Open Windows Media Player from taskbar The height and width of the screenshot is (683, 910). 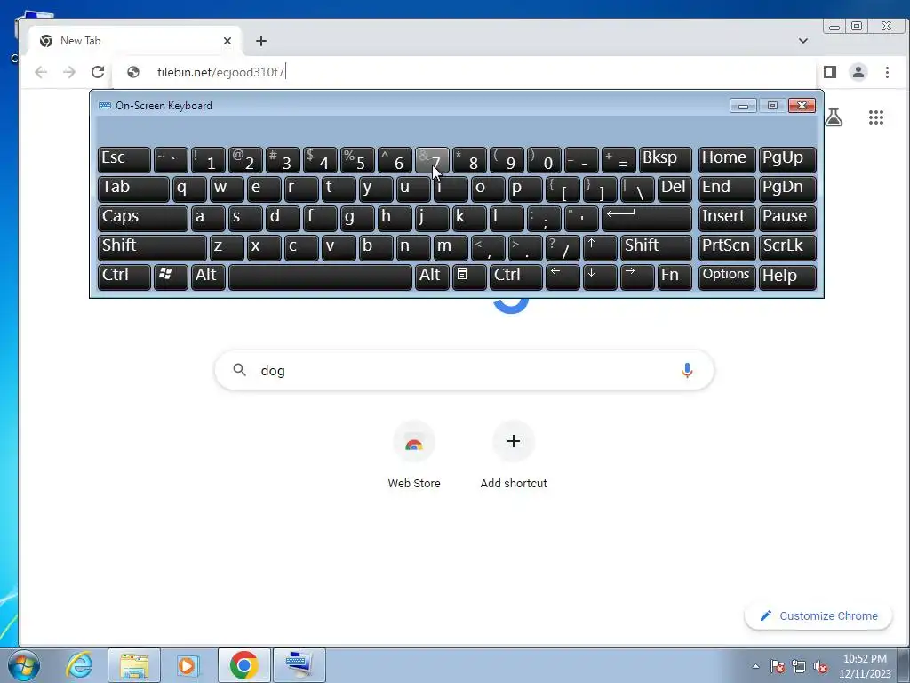tap(188, 665)
